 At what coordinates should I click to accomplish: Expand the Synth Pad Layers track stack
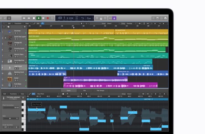(6, 38)
